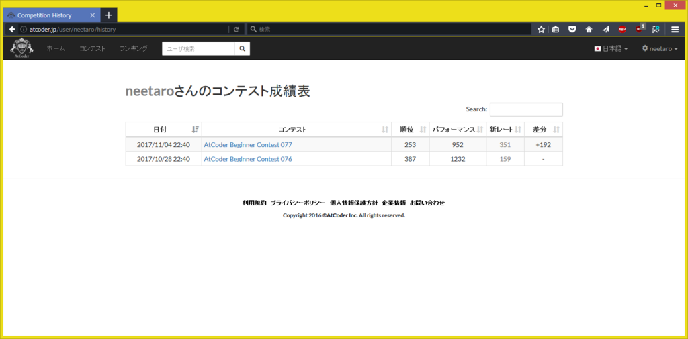Select the Competition History tab
Viewport: 688px width, 339px height.
pos(52,15)
